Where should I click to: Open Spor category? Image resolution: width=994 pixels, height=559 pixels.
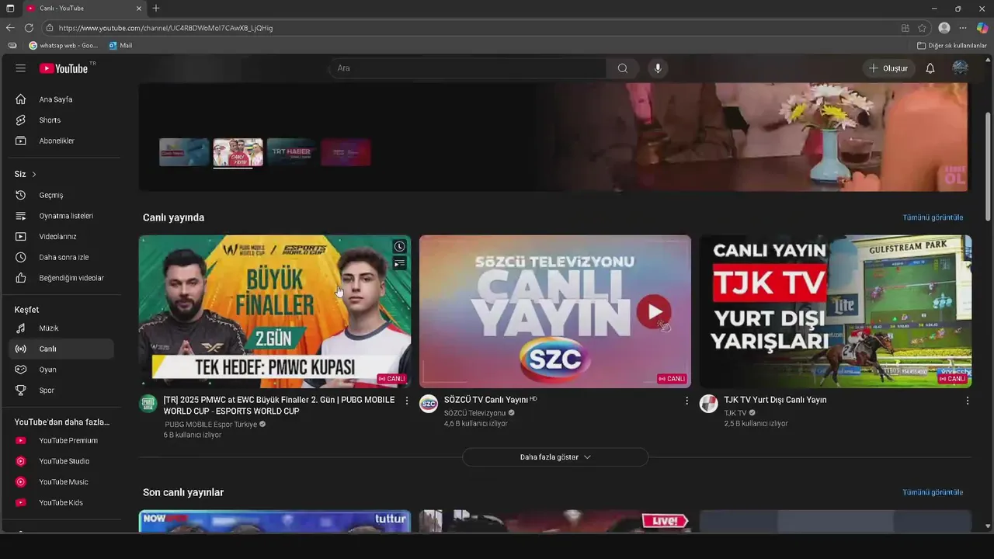pyautogui.click(x=62, y=391)
